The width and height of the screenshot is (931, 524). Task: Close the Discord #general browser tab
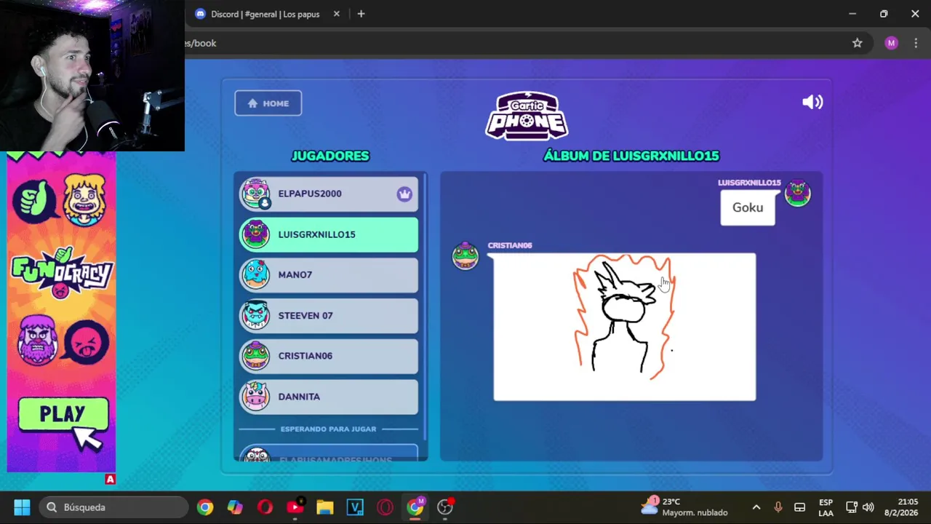(x=336, y=14)
